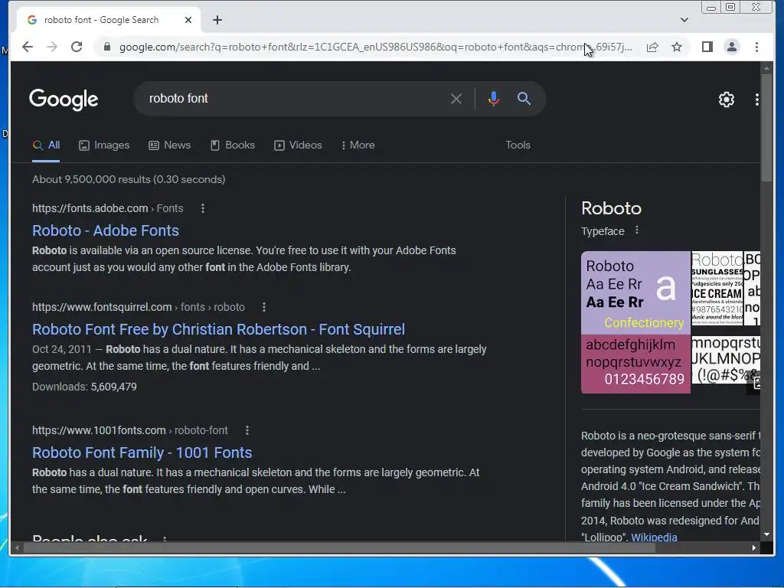The width and height of the screenshot is (784, 588).
Task: Click the horizontal scrollbar left arrow
Action: coord(17,548)
